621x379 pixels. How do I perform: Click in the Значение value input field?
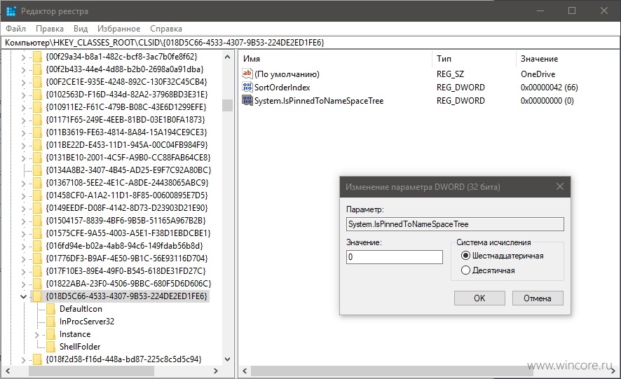pyautogui.click(x=395, y=257)
